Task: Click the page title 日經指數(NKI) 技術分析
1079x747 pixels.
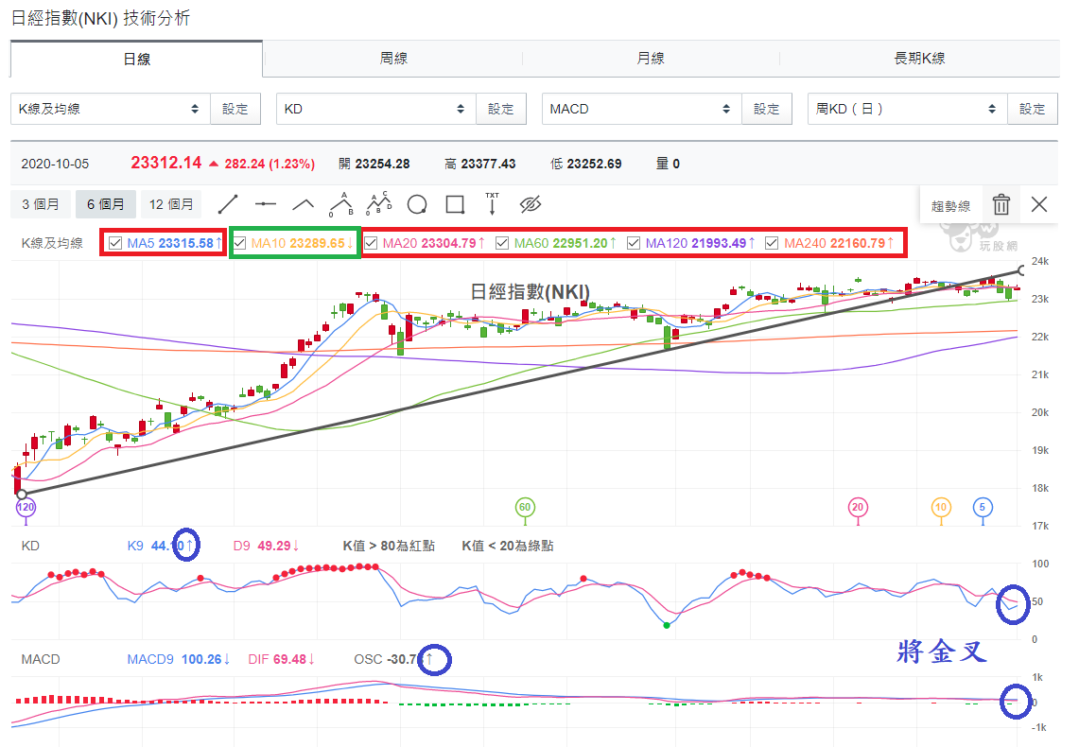Action: 100,18
